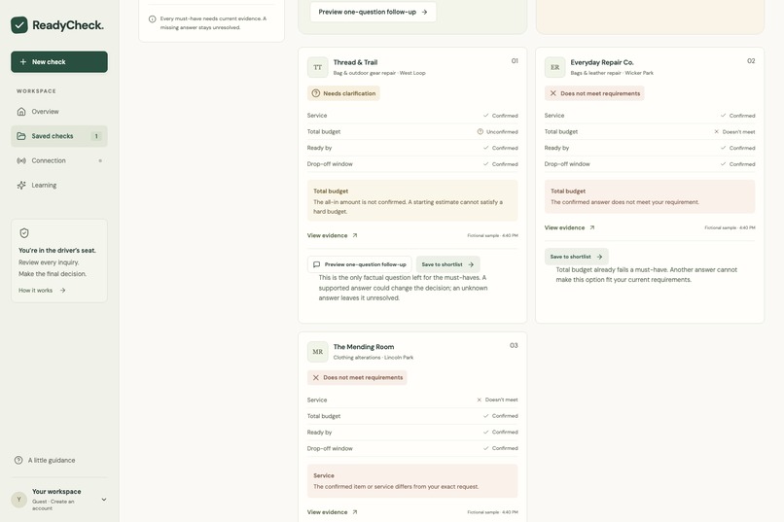Screen dimensions: 784x522
Task: Click the guidance question mark icon
Action: pyautogui.click(x=18, y=460)
